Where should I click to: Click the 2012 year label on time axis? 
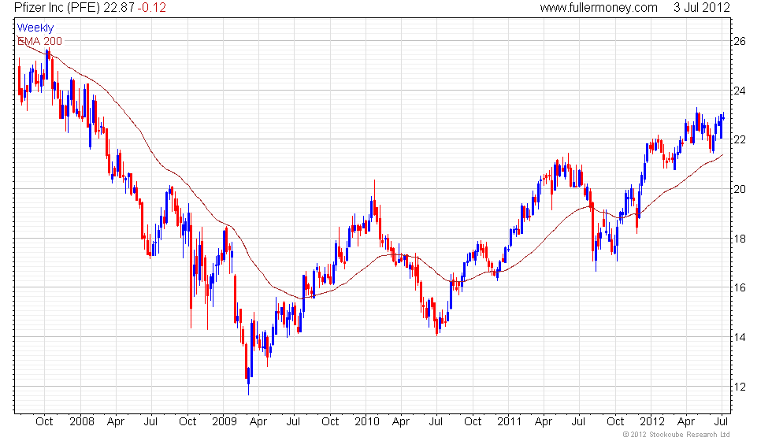652,421
